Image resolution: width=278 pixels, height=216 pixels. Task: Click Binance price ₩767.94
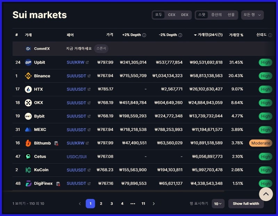pos(105,76)
